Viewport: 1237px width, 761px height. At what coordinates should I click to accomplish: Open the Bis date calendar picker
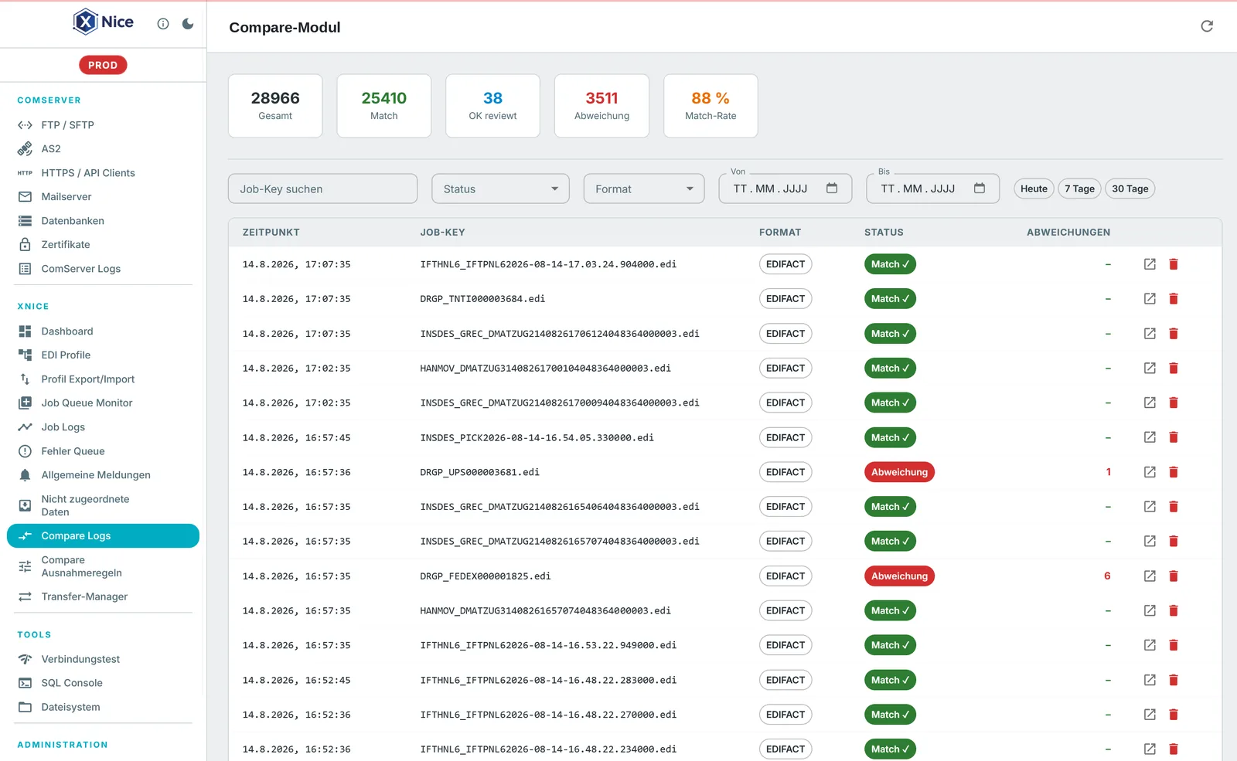[980, 189]
